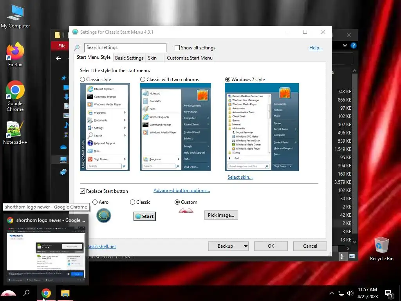401x301 pixels.
Task: Click the Aero shell start button image
Action: 103,215
